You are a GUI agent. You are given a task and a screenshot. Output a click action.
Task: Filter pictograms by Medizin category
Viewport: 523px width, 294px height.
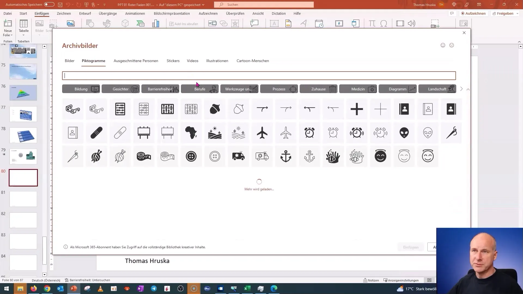[x=358, y=89]
